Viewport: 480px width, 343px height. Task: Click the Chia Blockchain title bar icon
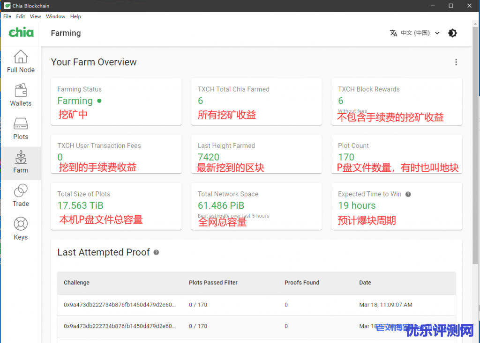(x=7, y=6)
